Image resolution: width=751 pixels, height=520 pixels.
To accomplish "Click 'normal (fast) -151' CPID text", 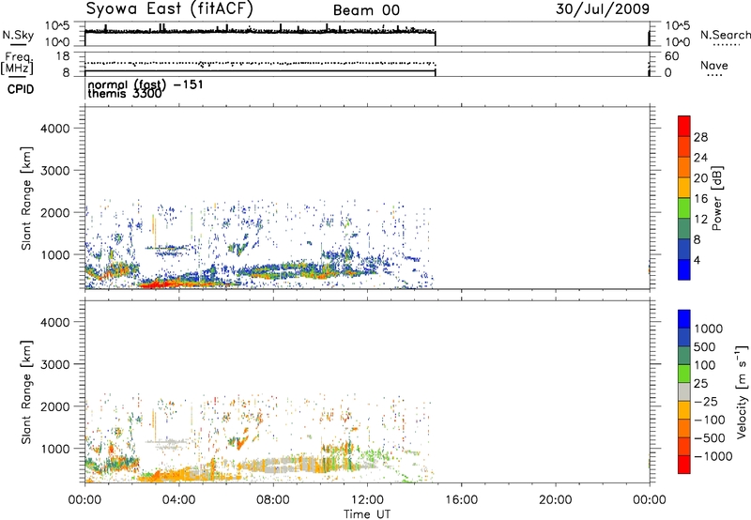I will click(146, 84).
